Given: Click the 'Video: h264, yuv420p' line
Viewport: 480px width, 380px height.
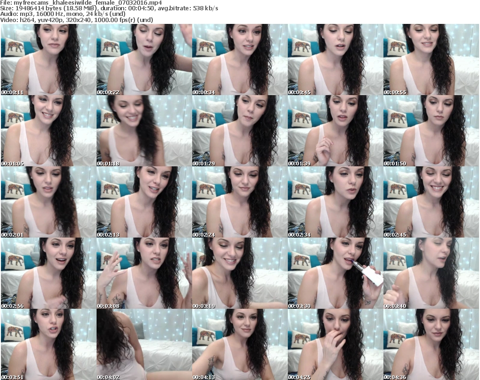Looking at the screenshot, I should pos(76,20).
